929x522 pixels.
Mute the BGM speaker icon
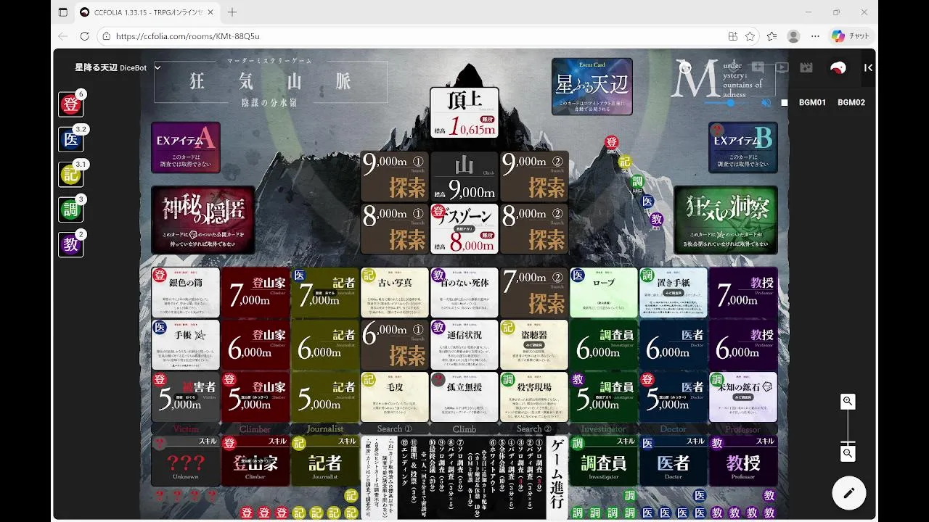(x=766, y=103)
